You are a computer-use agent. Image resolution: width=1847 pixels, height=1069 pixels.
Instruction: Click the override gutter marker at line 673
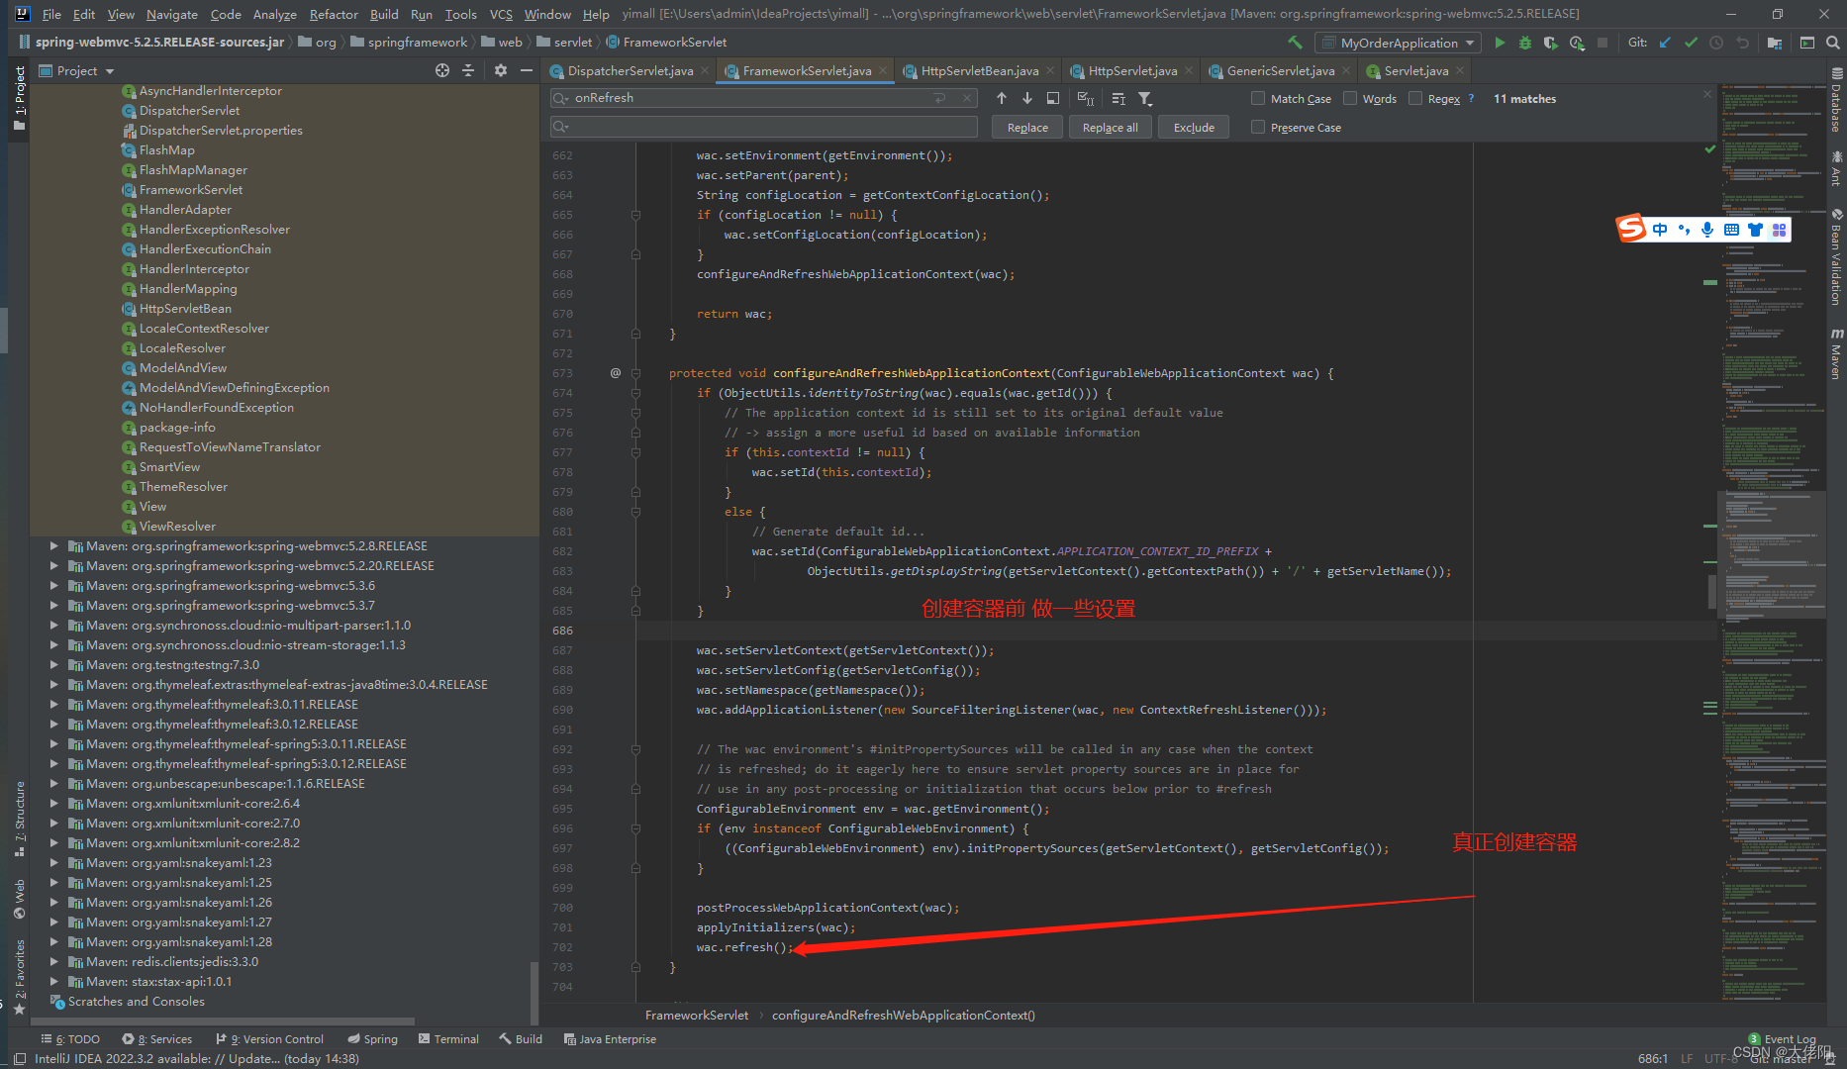[x=615, y=373]
